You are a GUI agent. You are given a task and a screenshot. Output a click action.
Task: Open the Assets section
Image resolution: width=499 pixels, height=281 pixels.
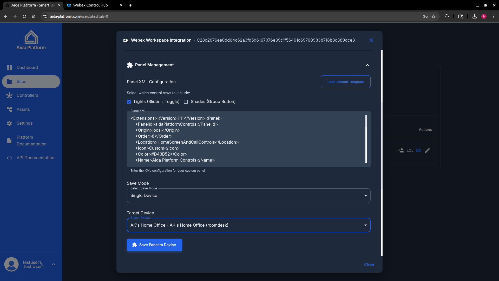[x=23, y=109]
